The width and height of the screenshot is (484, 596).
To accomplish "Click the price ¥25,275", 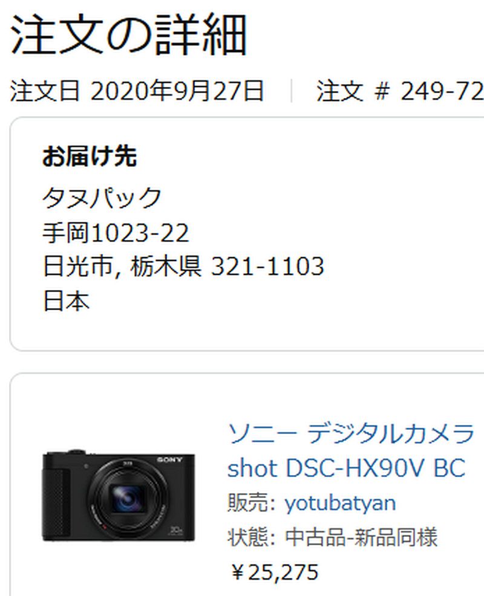I will tap(274, 572).
